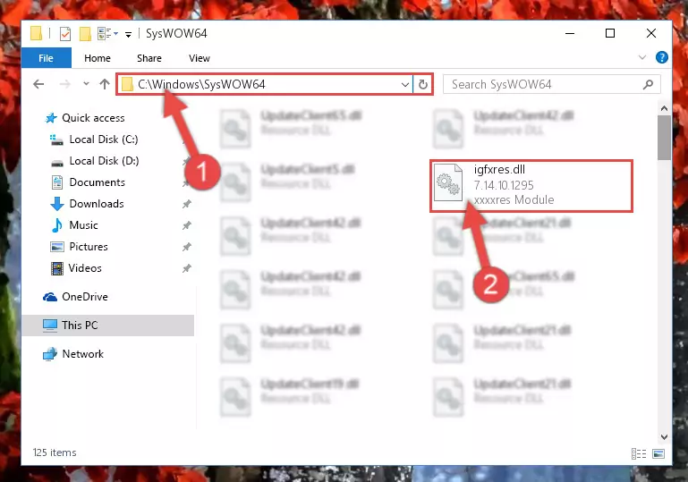
Task: Open the Customize Quick Access Toolbar arrow
Action: [128, 34]
